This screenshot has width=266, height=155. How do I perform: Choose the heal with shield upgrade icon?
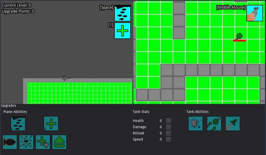pyautogui.click(x=43, y=142)
